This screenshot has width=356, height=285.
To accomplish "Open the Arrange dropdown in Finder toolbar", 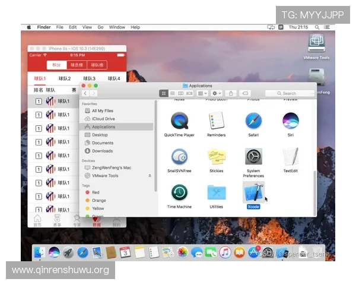I will click(x=202, y=93).
